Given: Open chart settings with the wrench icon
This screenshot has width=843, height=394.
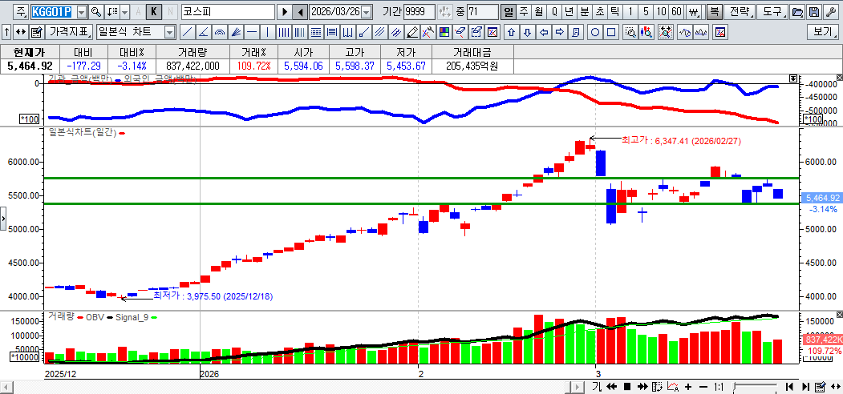Looking at the screenshot, I should (829, 12).
